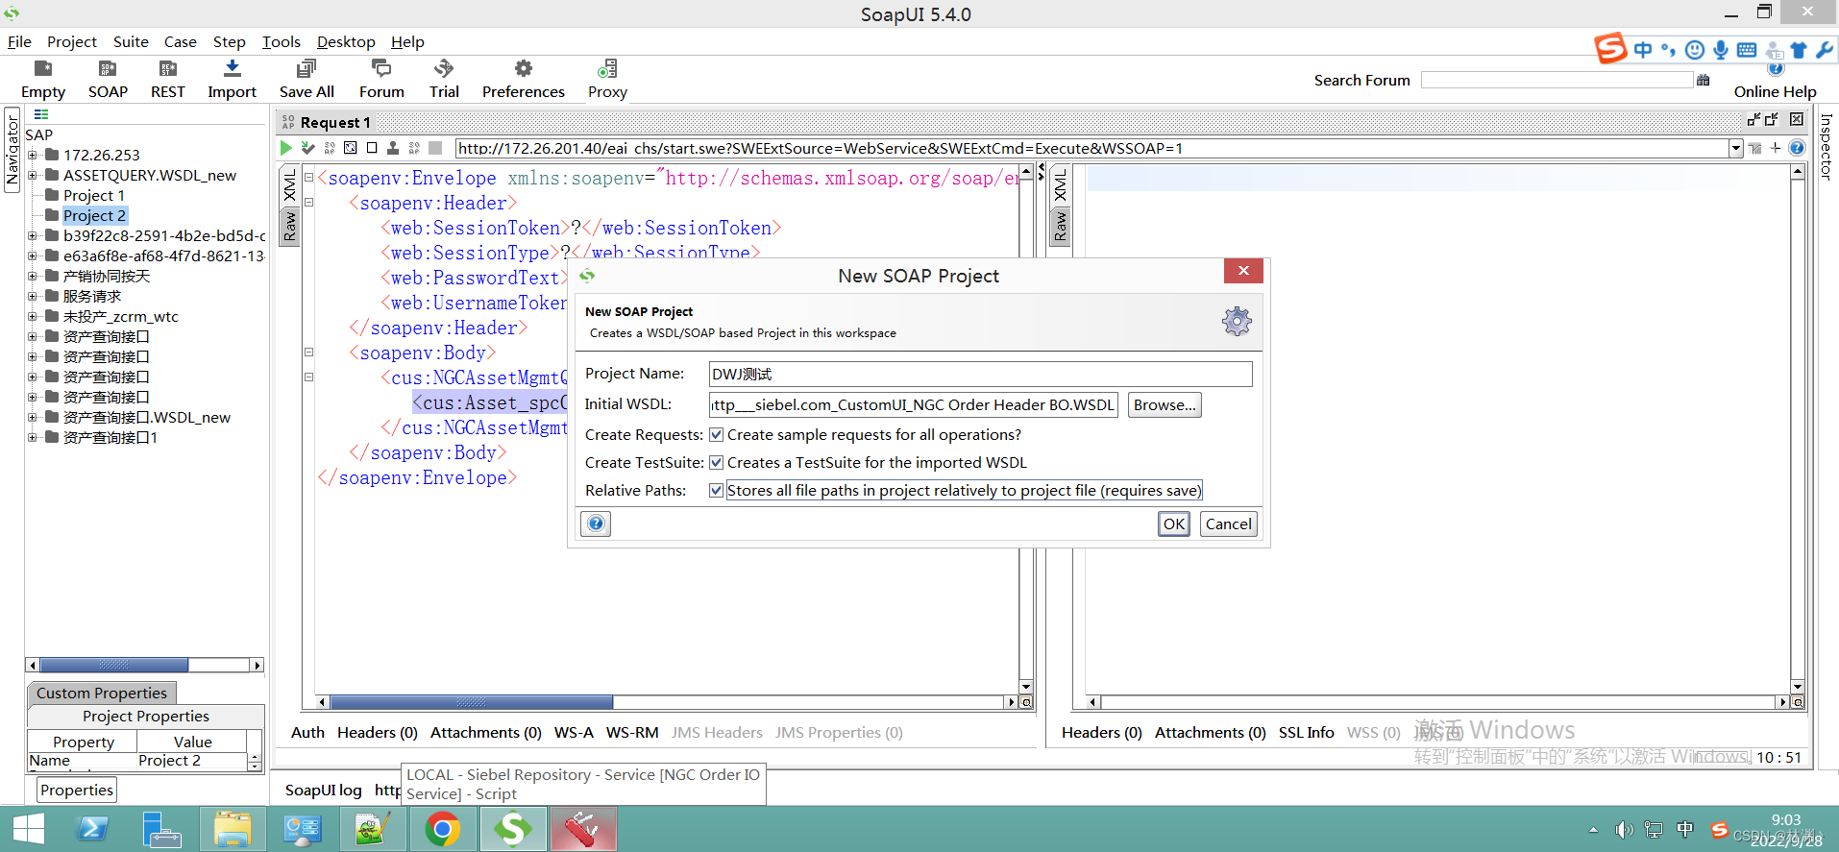Open the SSL Info response tab

[1306, 733]
